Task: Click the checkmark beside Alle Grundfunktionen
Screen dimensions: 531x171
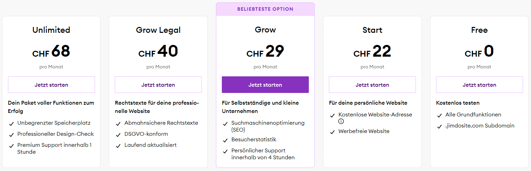Action: 439,115
